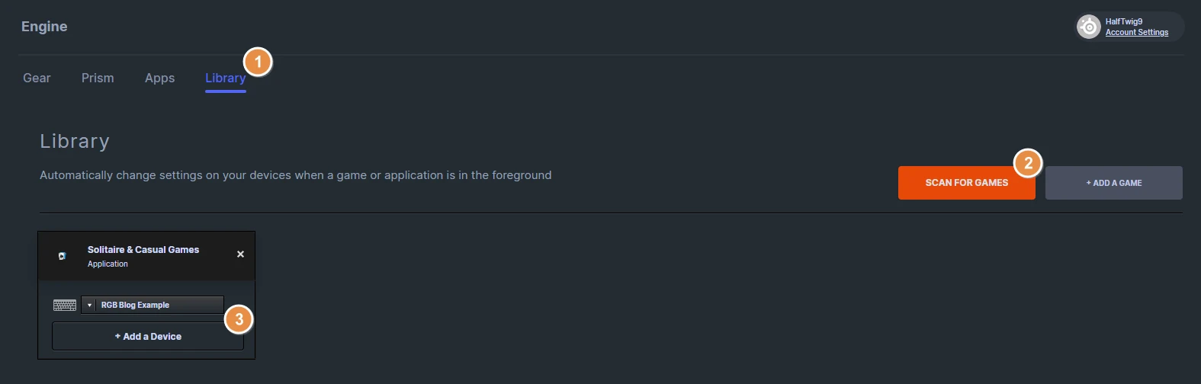Click the Solitaire & Casual Games app icon

[63, 256]
